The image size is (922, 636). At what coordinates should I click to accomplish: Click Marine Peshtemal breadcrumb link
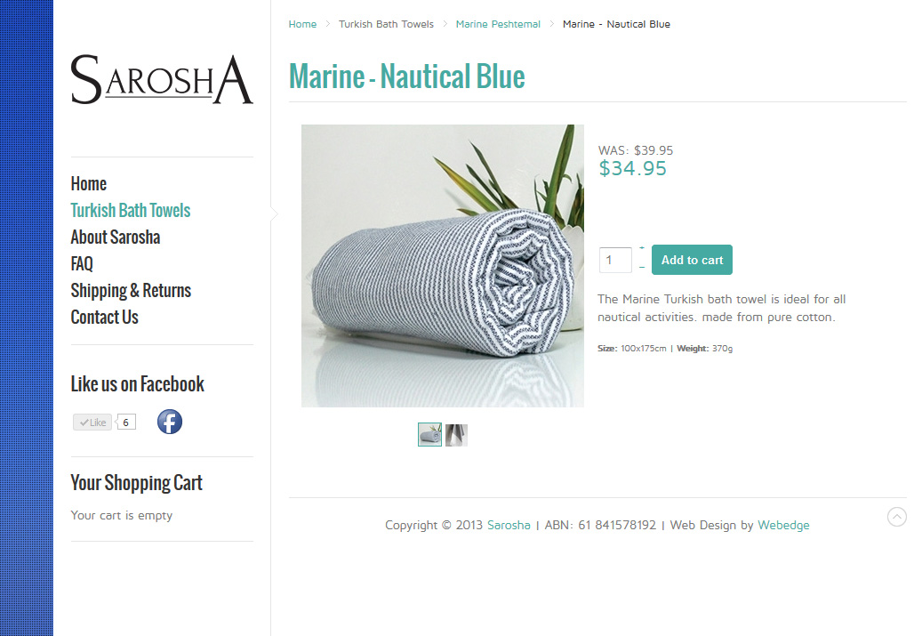498,24
